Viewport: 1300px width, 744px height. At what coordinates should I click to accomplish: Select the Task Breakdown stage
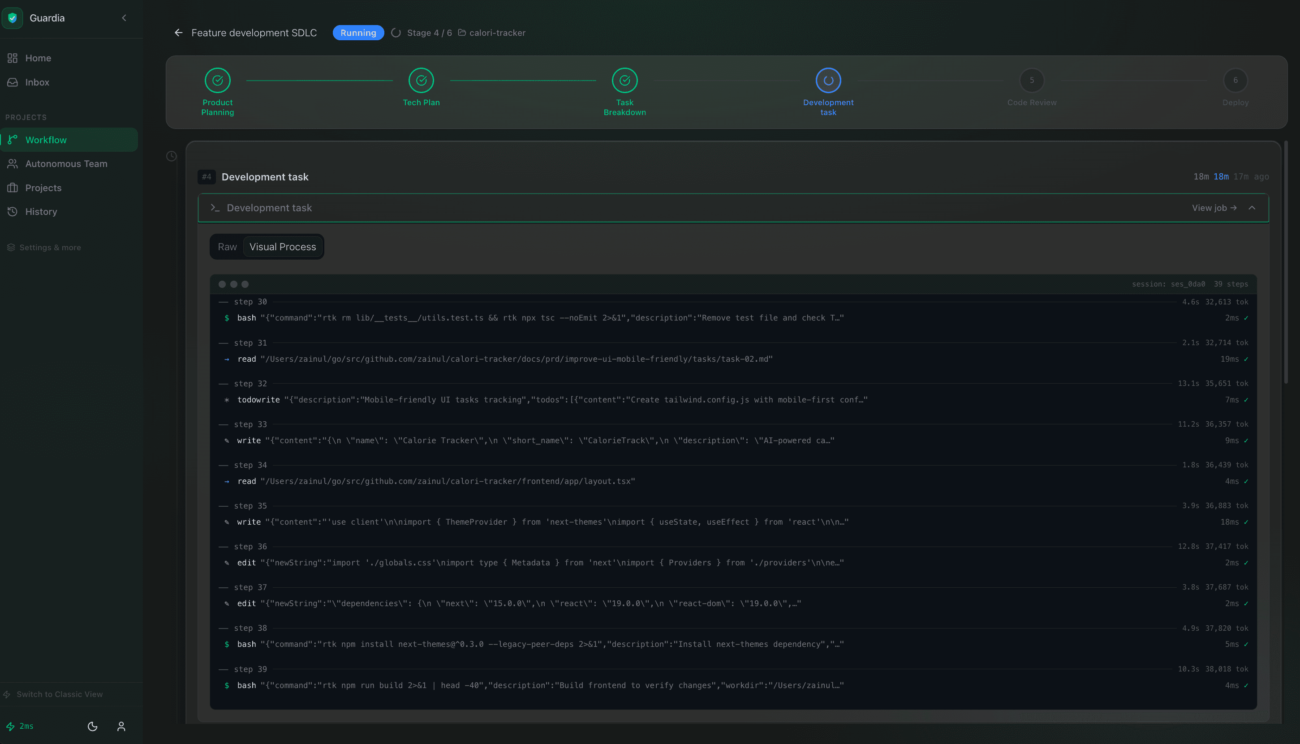(625, 92)
